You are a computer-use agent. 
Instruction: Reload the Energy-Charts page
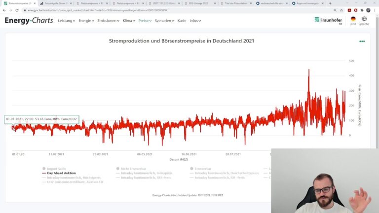(17, 10)
